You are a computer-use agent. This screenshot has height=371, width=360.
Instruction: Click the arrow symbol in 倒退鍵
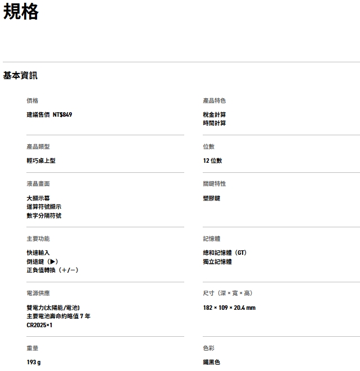pyautogui.click(x=53, y=262)
